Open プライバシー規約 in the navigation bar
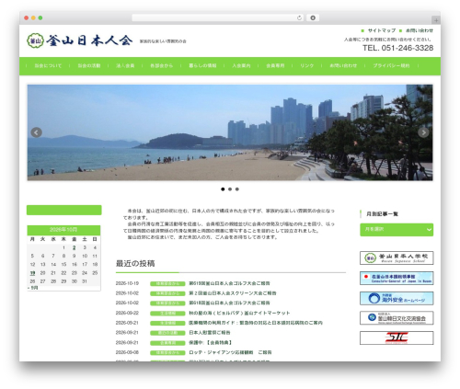Image resolution: width=460 pixels, height=389 pixels. tap(391, 65)
